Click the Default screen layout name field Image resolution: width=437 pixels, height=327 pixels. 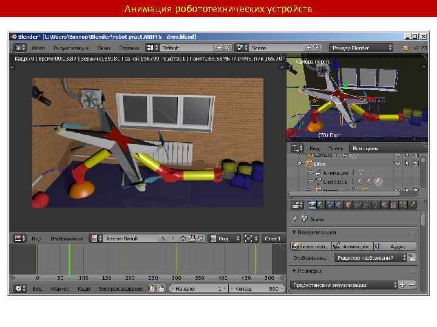point(187,48)
